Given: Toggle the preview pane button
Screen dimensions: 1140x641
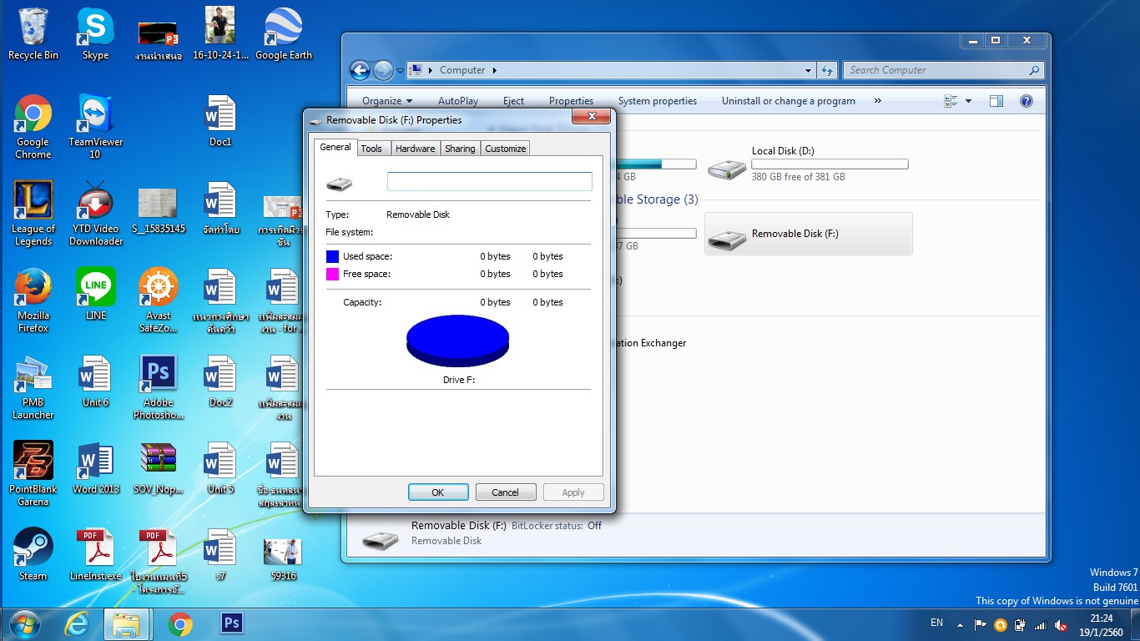Looking at the screenshot, I should tap(996, 101).
